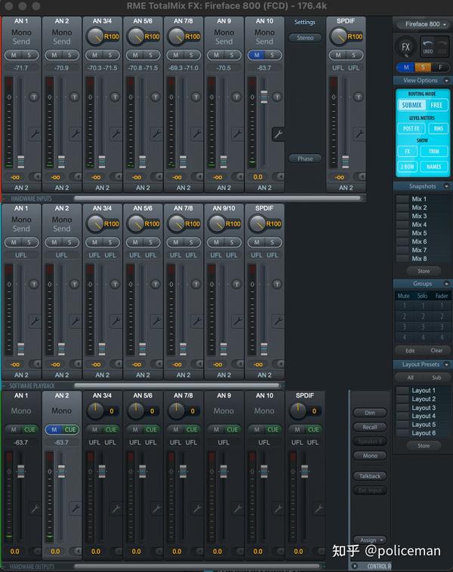Open wrench settings on SPDIF hardware input
This screenshot has height=572, width=453.
pyautogui.click(x=359, y=134)
